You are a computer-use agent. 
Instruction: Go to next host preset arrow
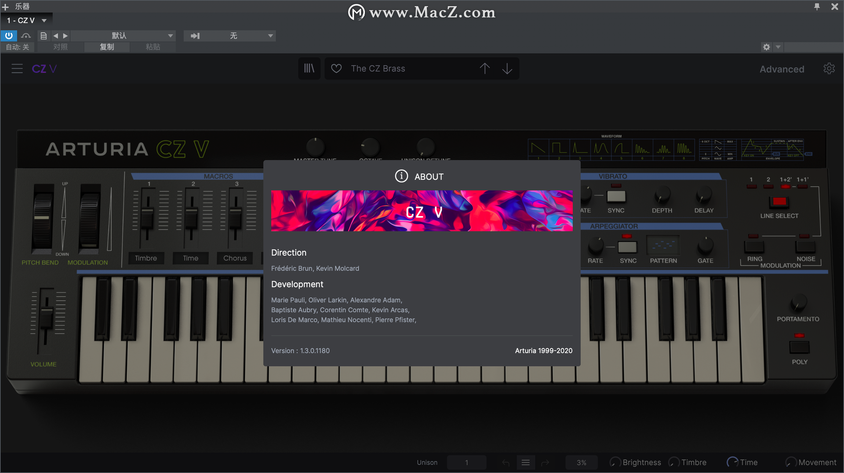pyautogui.click(x=65, y=36)
